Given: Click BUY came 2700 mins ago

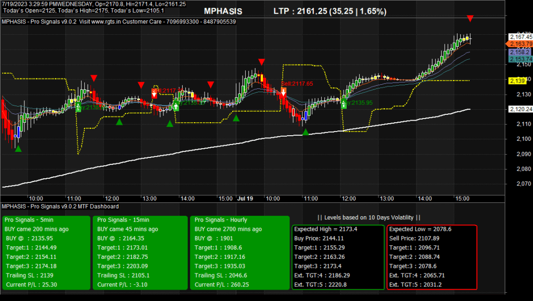Looking at the screenshot, I should tap(228, 229).
